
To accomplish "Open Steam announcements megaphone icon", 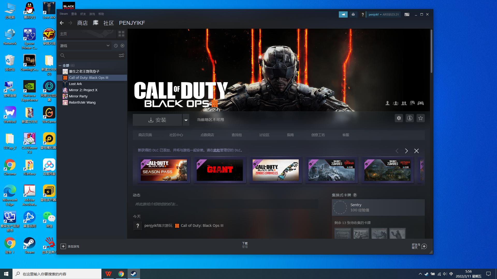I will 343,14.
